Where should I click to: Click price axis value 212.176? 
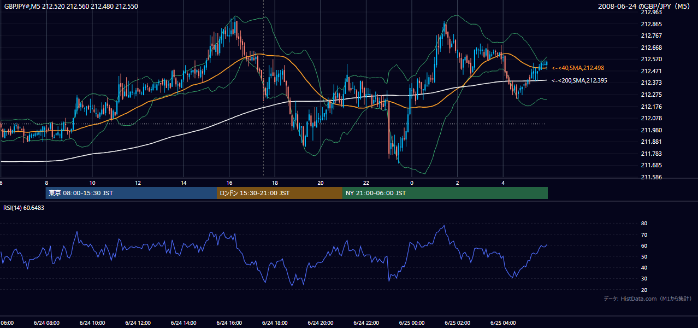[651, 107]
